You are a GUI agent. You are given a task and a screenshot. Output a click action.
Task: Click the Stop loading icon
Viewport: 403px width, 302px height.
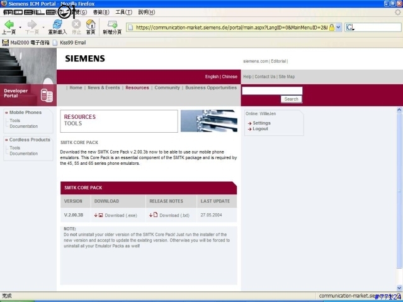76,25
